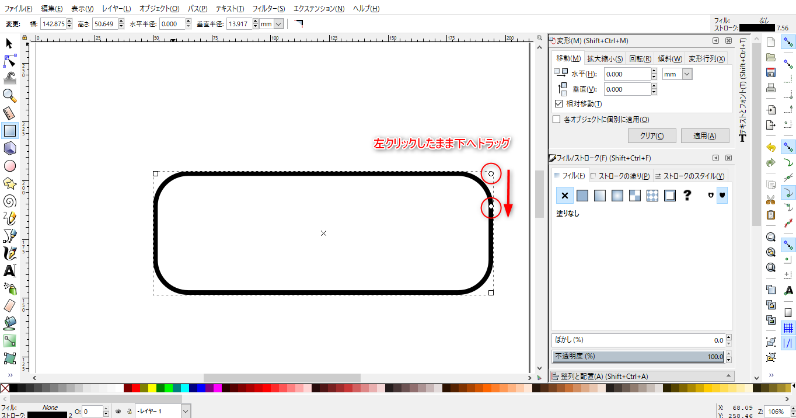796x418 pixels.
Task: Switch to 拡大縮小 tab
Action: [605, 59]
